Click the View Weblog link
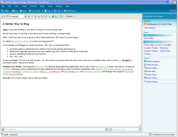Image resolution: width=178 pixels, height=137 pixels. (x=150, y=28)
